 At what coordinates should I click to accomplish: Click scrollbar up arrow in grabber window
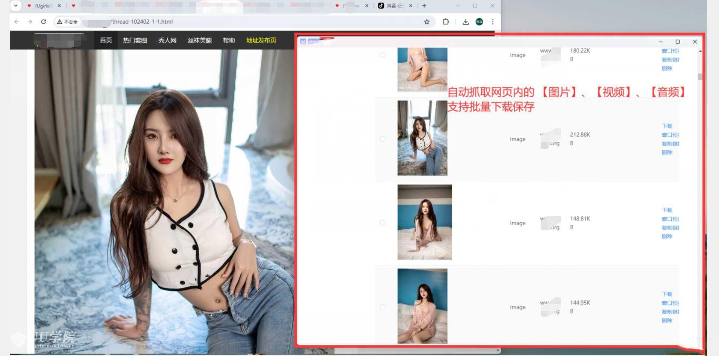click(700, 51)
